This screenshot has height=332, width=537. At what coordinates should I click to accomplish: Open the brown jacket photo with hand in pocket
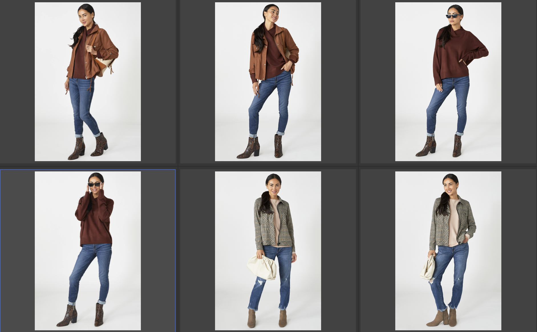coord(268,82)
